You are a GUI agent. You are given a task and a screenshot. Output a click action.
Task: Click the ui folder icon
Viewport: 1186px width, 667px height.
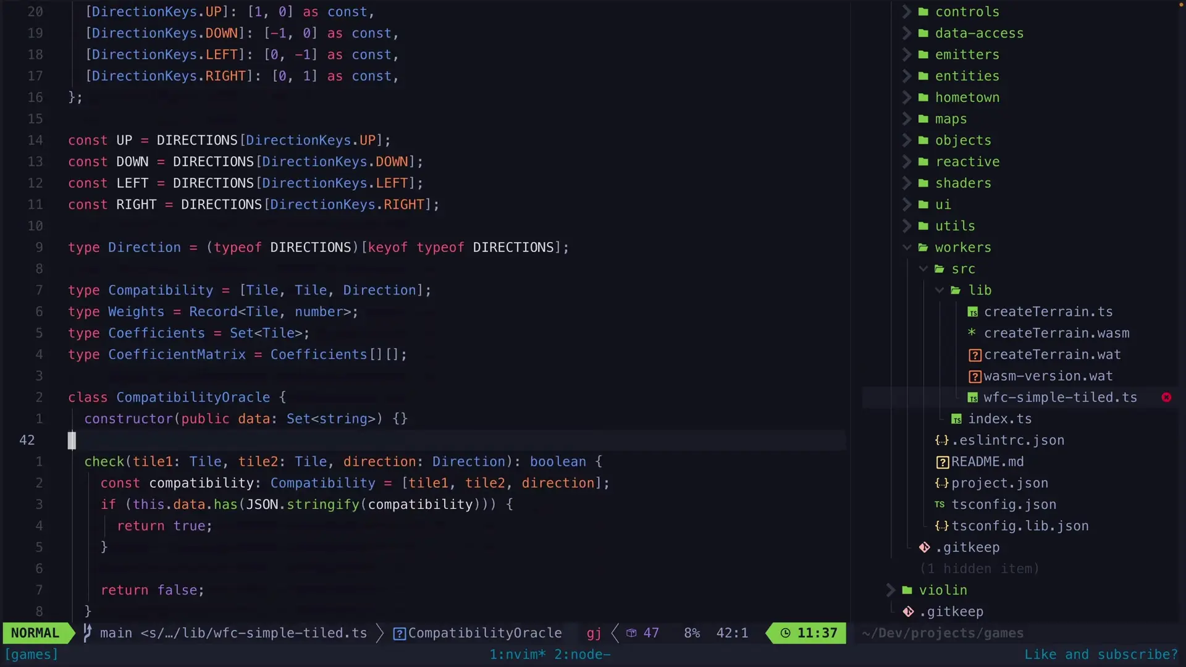tap(923, 204)
